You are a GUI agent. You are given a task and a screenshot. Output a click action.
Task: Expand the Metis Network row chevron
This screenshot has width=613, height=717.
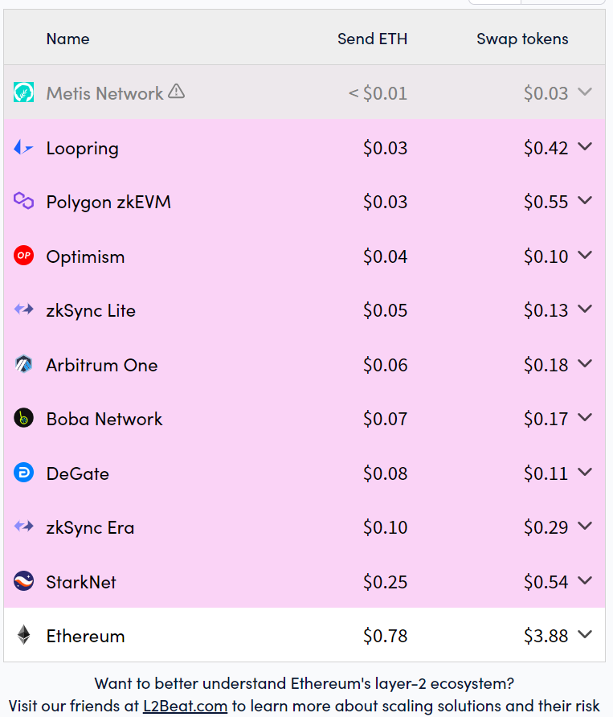(585, 92)
